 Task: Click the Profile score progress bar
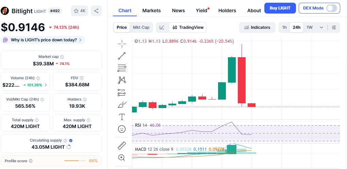75,161
